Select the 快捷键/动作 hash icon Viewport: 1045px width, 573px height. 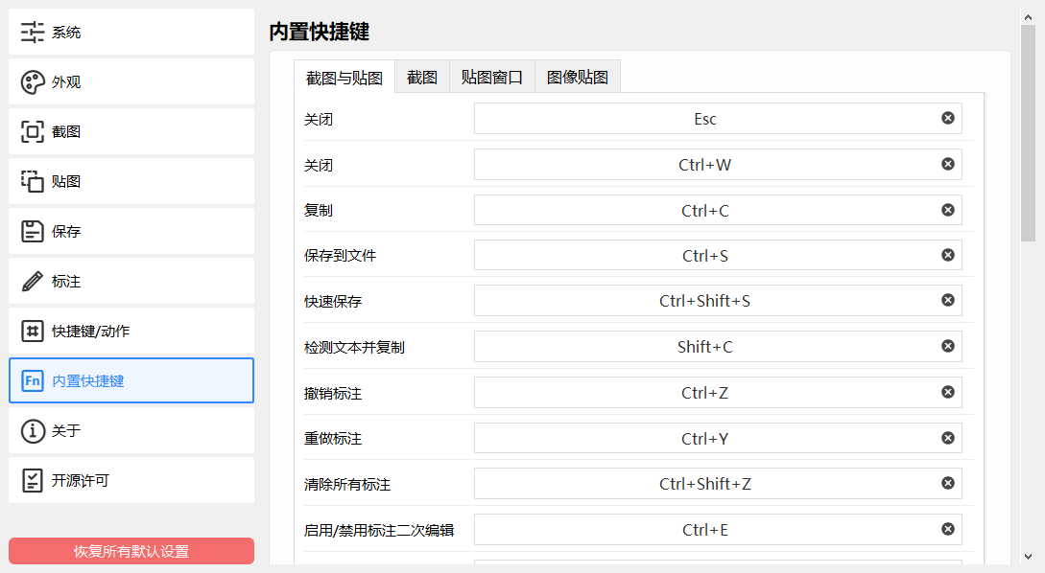pyautogui.click(x=32, y=331)
